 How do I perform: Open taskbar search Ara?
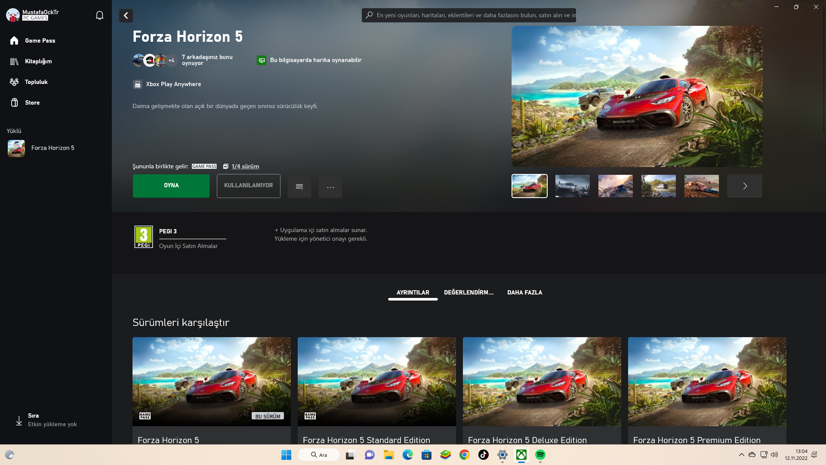319,455
